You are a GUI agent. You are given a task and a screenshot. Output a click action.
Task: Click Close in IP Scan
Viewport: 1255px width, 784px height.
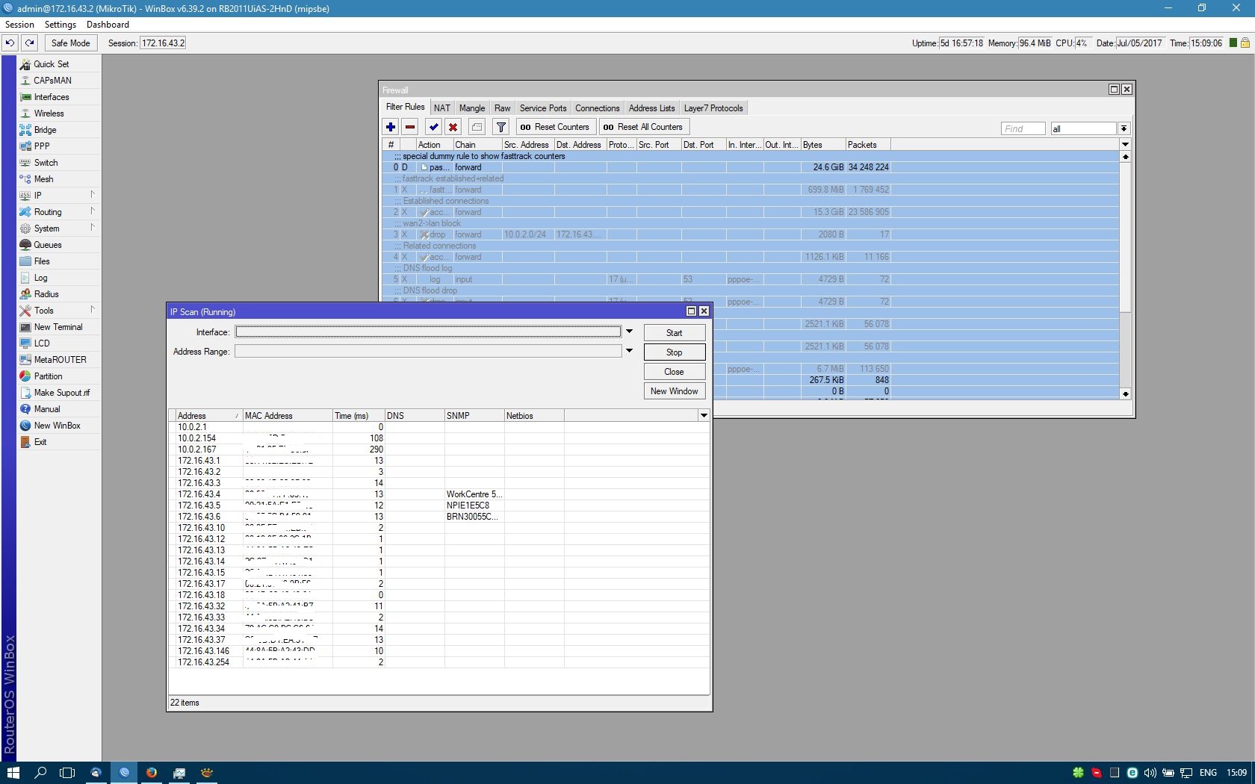pos(675,372)
